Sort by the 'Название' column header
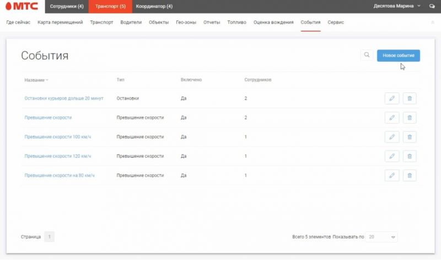The height and width of the screenshot is (260, 441). (x=36, y=80)
